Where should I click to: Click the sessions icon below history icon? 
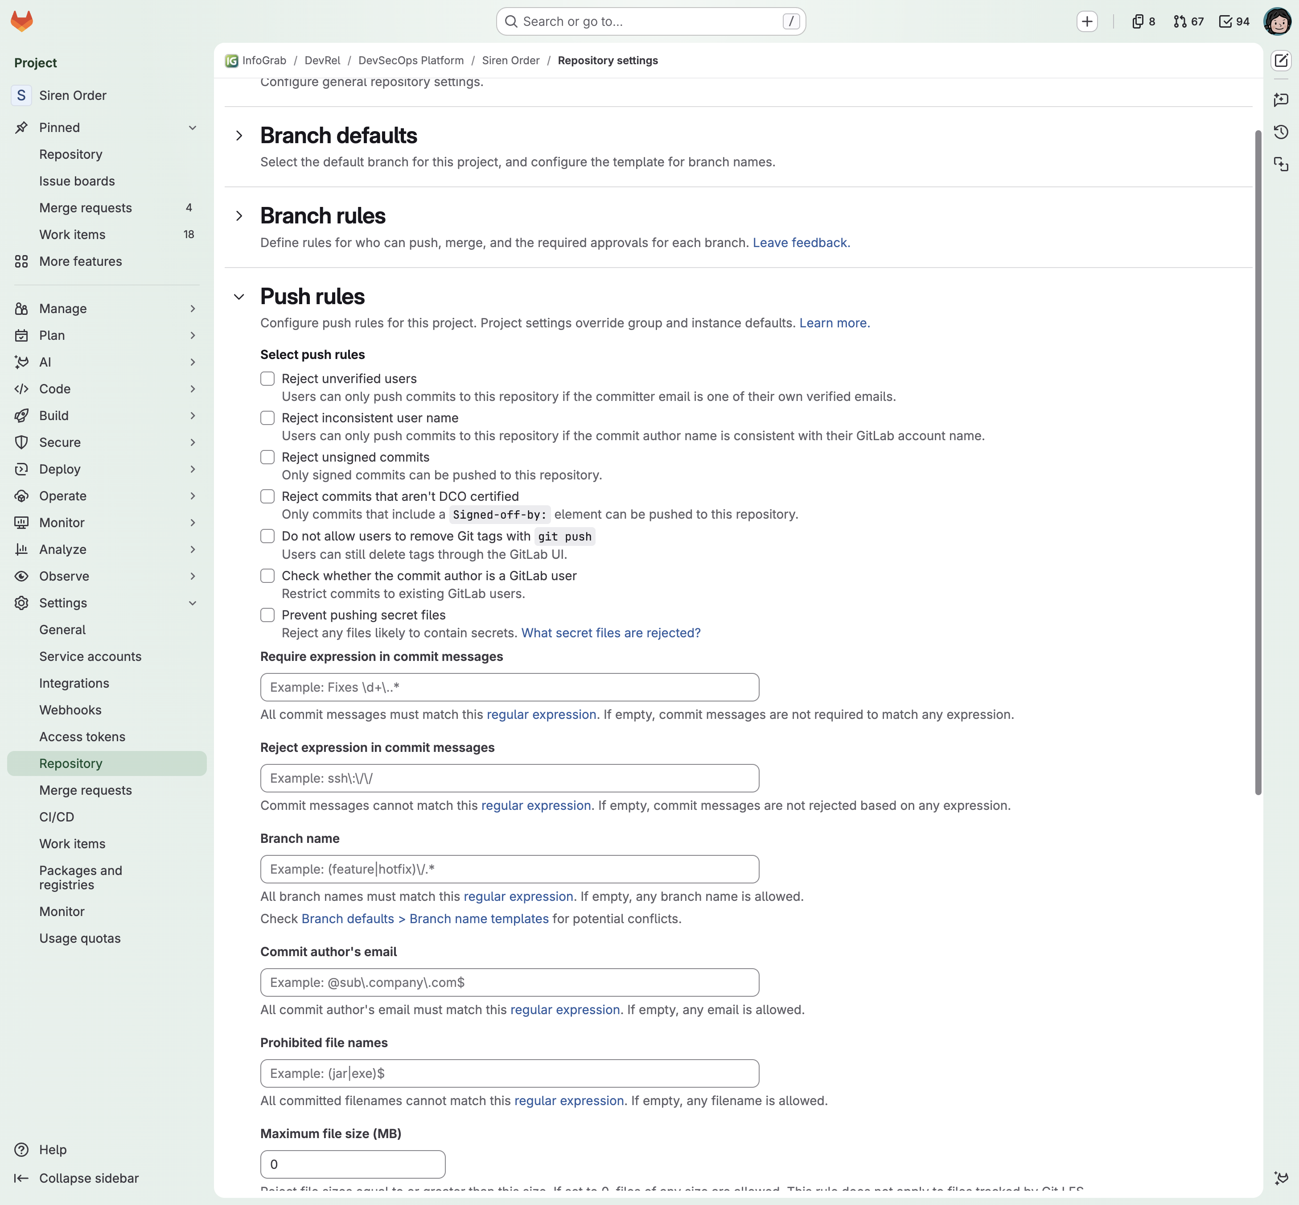[1281, 164]
